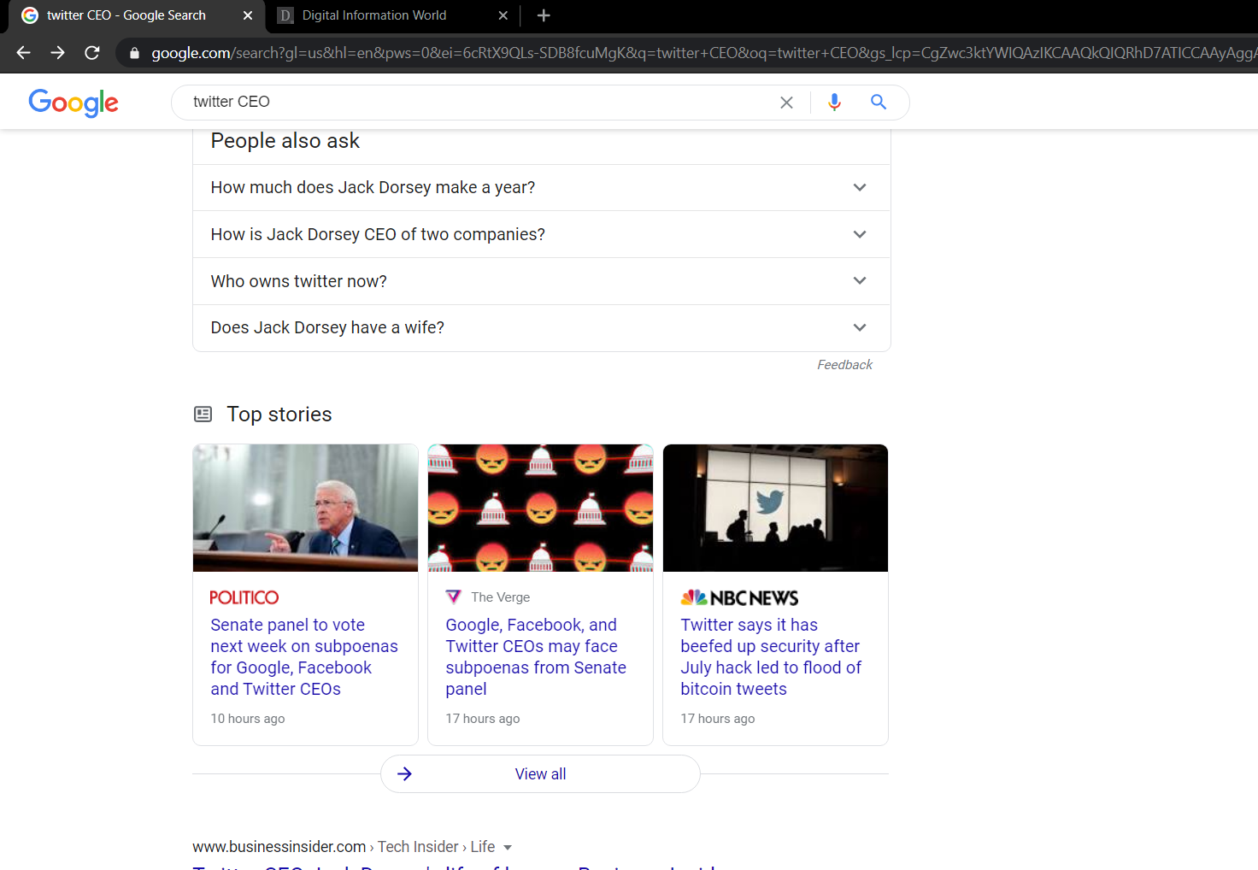Click the Verge article emoji thumbnail image
The height and width of the screenshot is (870, 1258).
(x=540, y=508)
